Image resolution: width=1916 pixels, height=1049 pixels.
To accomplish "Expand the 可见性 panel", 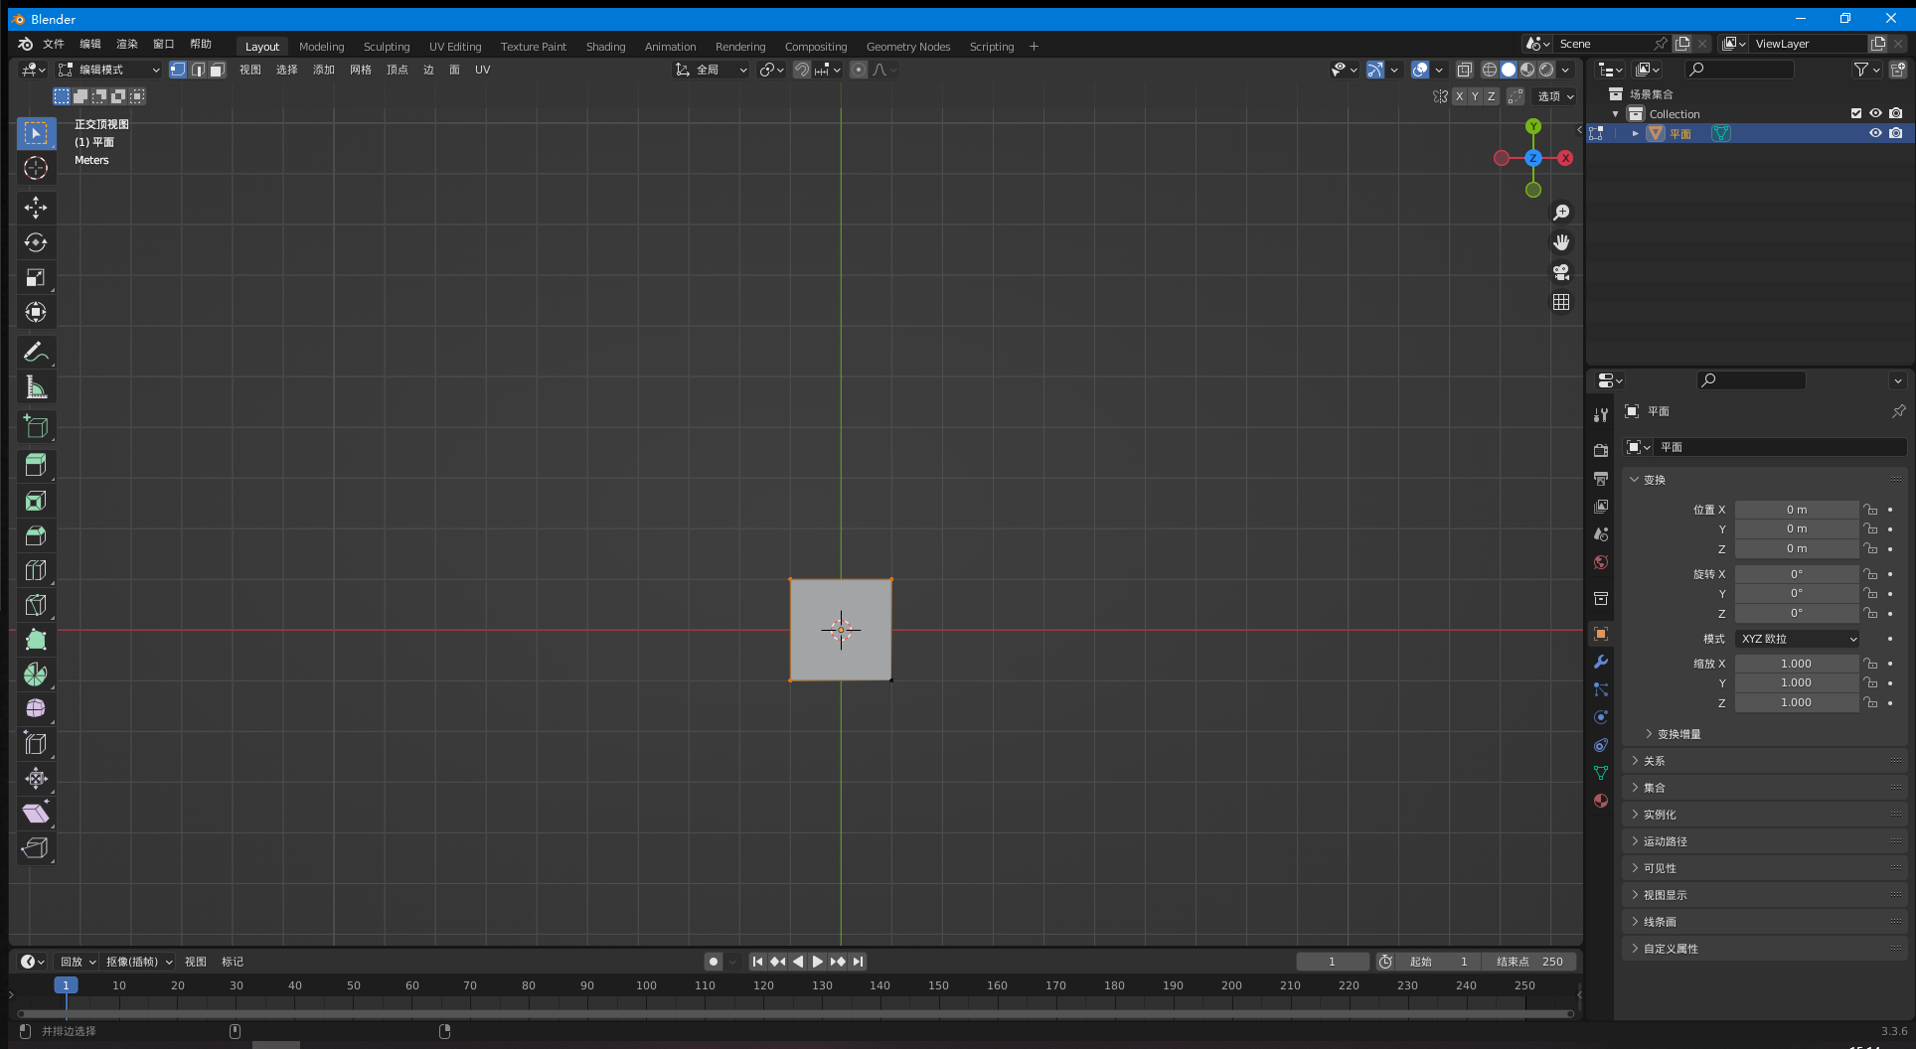I will click(1764, 868).
